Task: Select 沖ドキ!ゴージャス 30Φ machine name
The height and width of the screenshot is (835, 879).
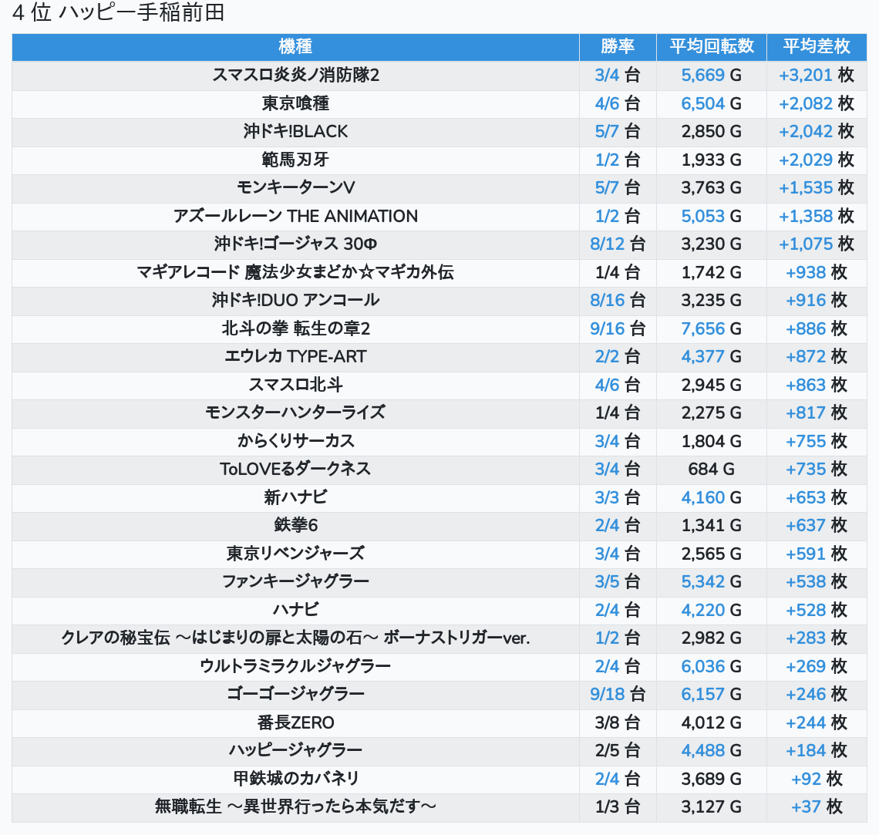Action: 295,244
